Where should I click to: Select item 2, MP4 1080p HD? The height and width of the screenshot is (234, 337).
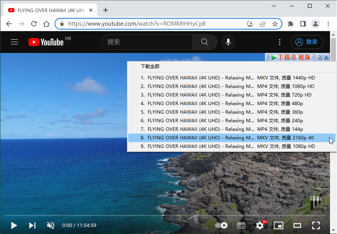click(232, 86)
